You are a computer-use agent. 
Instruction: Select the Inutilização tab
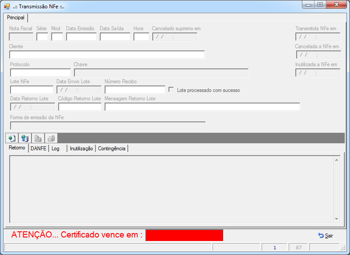pyautogui.click(x=81, y=149)
